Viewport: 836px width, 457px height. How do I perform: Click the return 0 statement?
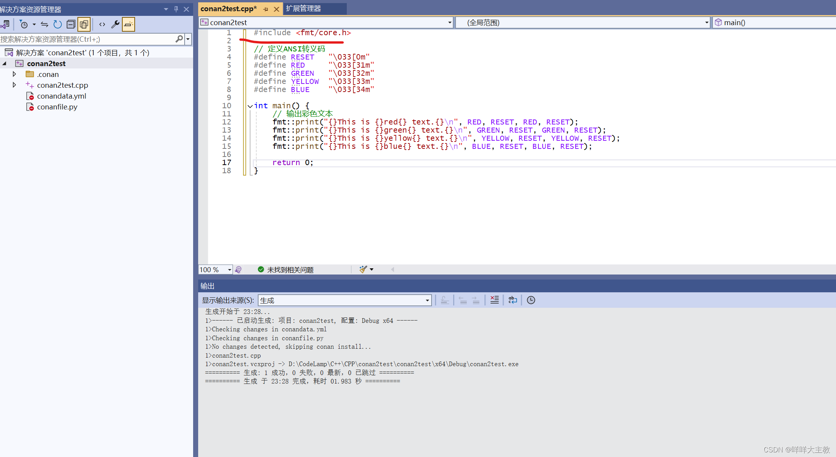tap(293, 163)
